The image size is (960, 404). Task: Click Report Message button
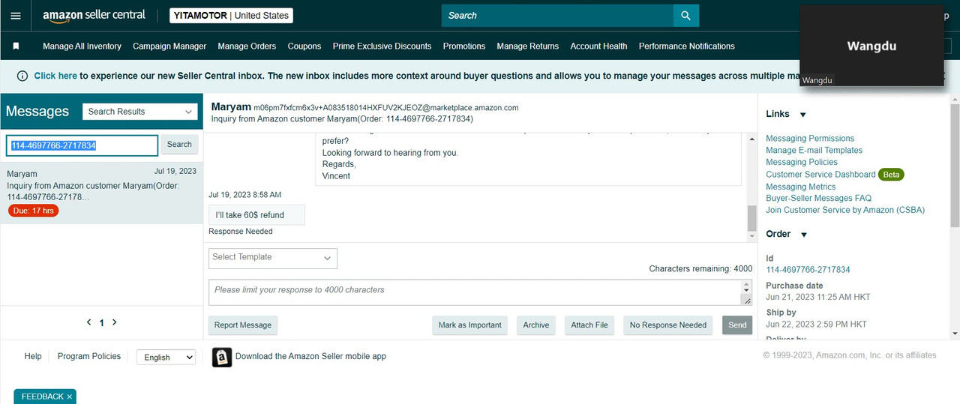click(243, 325)
